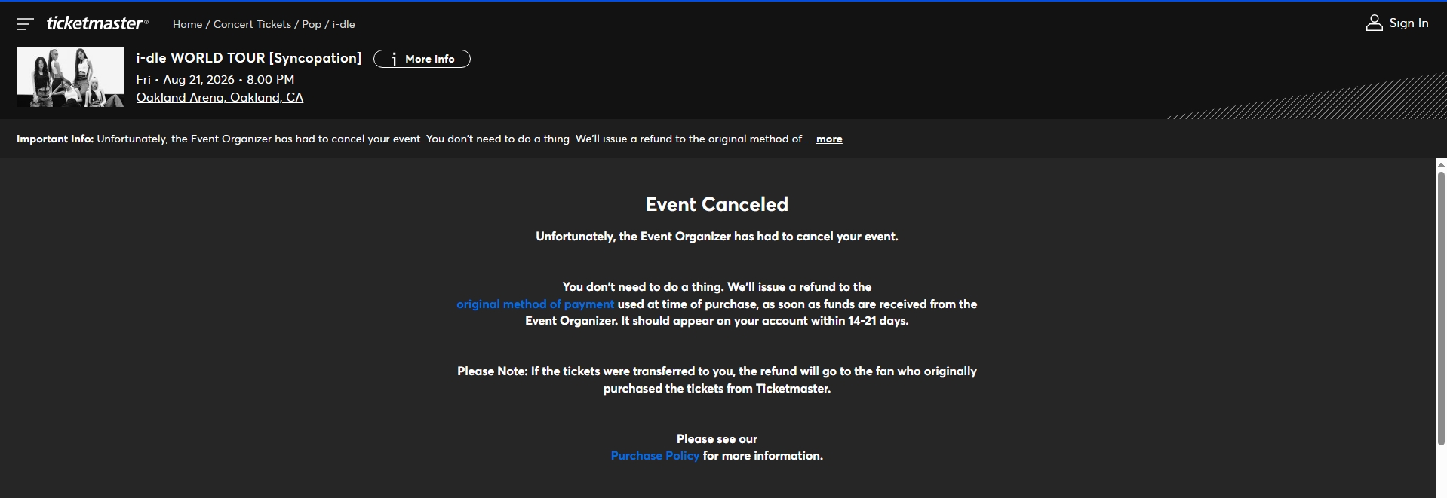Click the i-dle WORLD TOUR event title
The height and width of the screenshot is (498, 1447).
248,58
